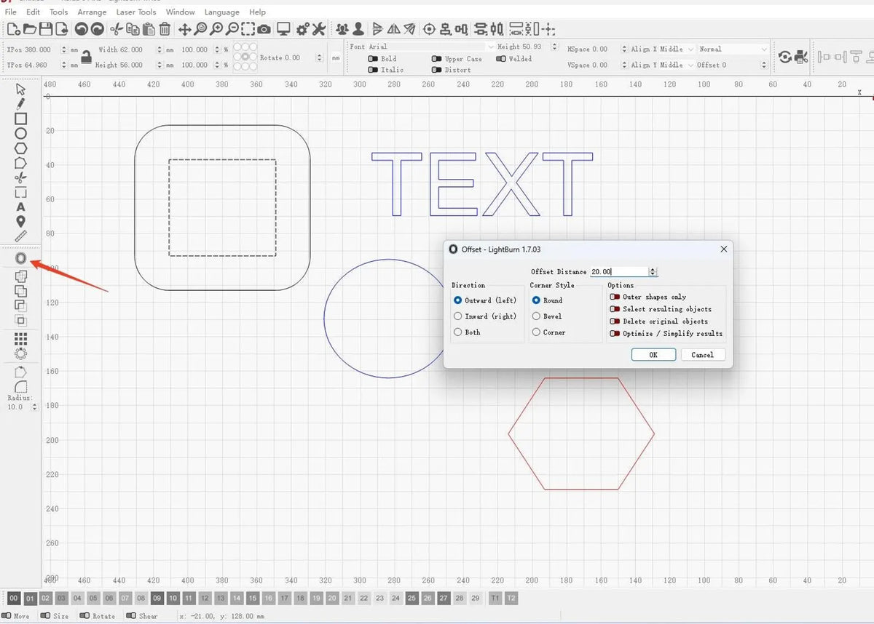Image resolution: width=874 pixels, height=624 pixels.
Task: Open the Circular Array tool
Action: pyautogui.click(x=20, y=354)
